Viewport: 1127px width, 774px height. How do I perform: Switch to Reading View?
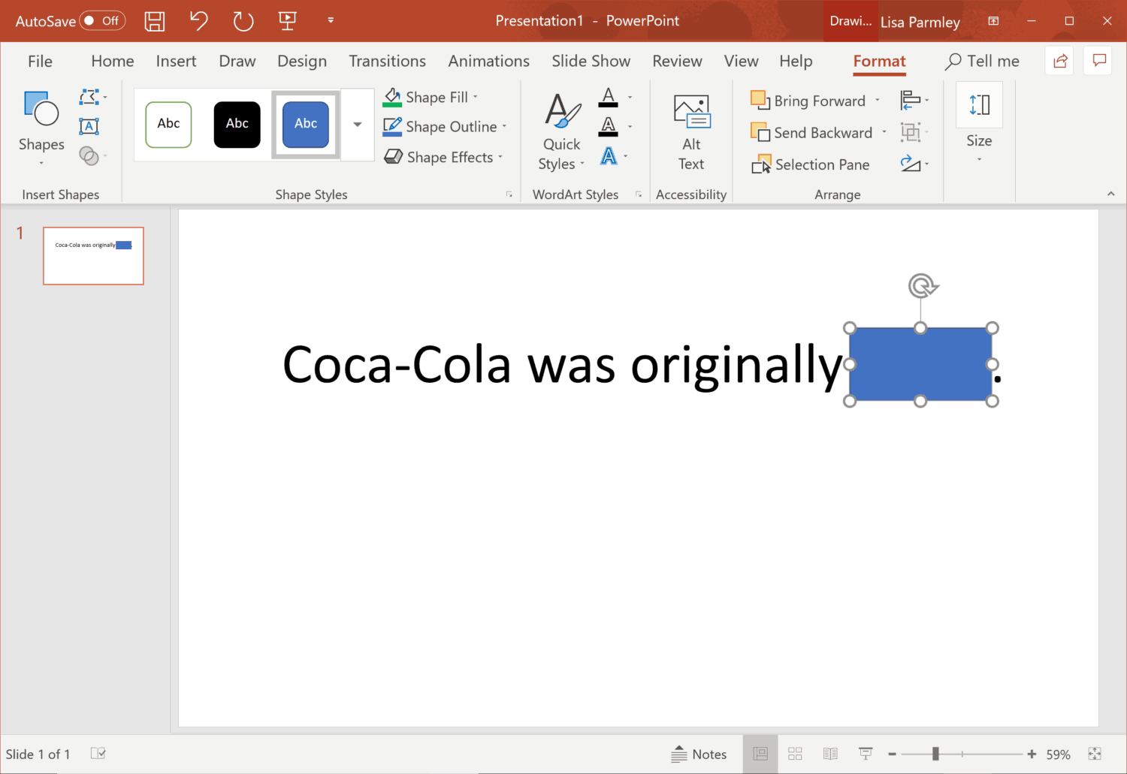tap(830, 754)
